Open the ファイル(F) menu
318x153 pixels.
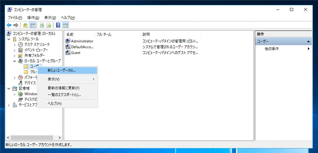(15, 17)
